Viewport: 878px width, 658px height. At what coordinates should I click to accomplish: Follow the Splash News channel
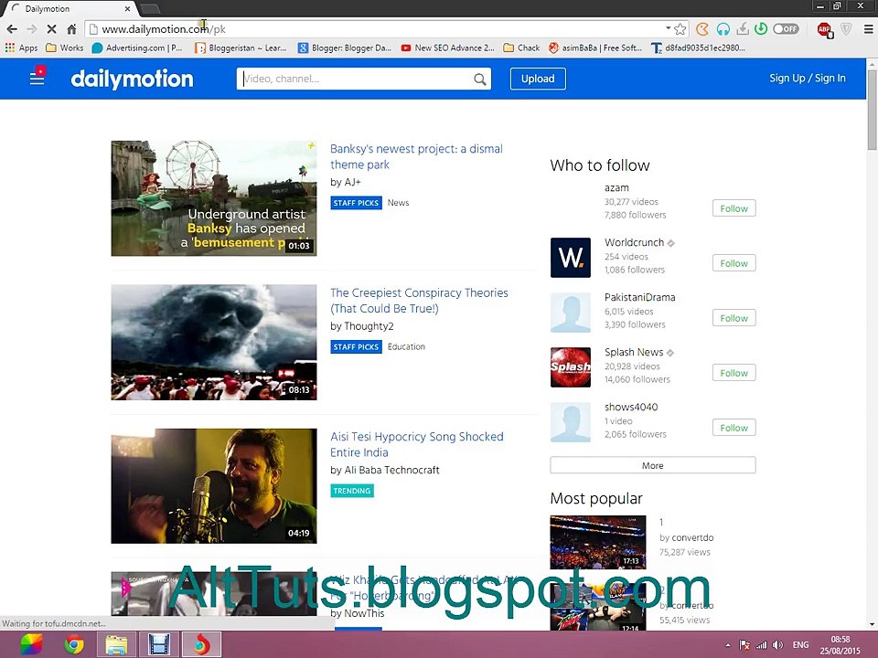733,373
